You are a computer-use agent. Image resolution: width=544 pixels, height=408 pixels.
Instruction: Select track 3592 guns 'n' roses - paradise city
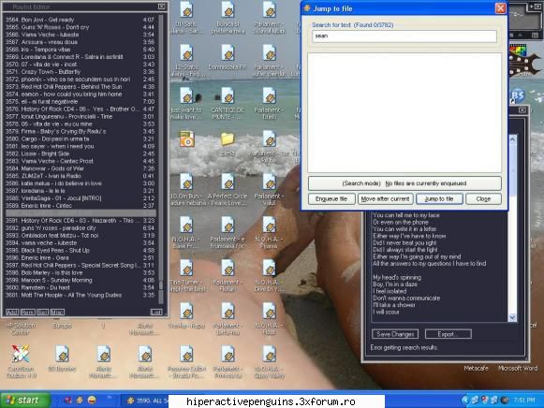(x=81, y=228)
